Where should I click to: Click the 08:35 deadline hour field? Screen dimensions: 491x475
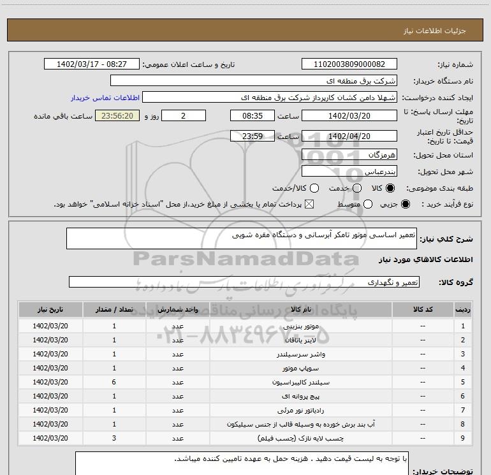click(252, 115)
